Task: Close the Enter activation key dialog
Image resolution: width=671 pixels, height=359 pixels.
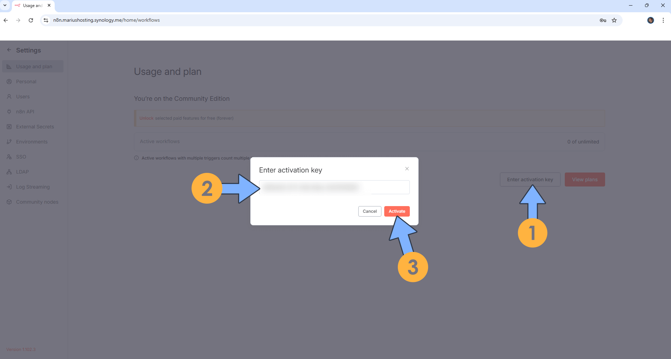Action: point(407,169)
